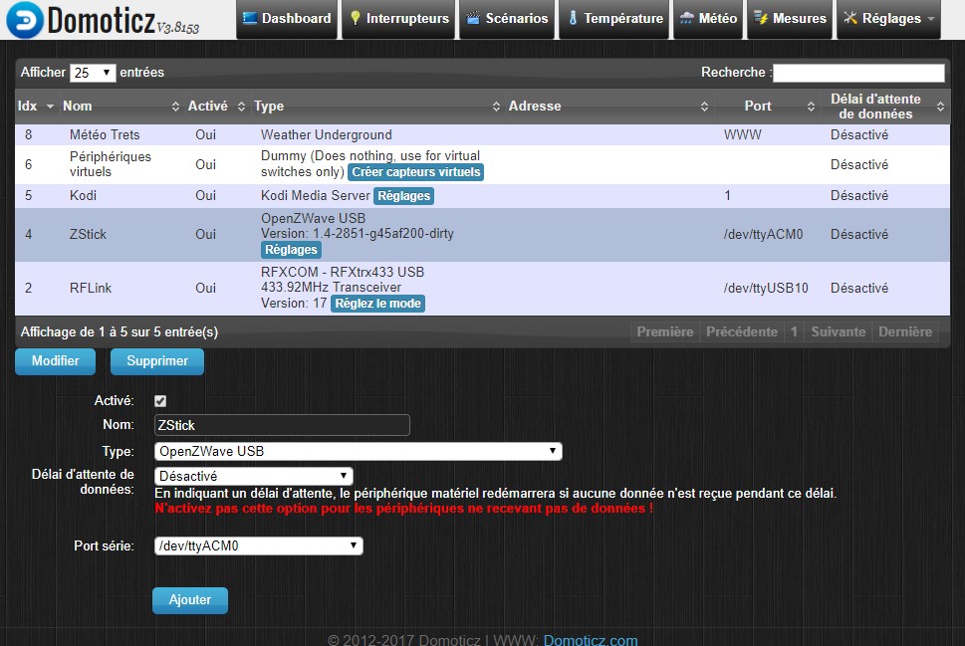Click Créer capteurs virtuels button
This screenshot has width=965, height=646.
pyautogui.click(x=416, y=172)
